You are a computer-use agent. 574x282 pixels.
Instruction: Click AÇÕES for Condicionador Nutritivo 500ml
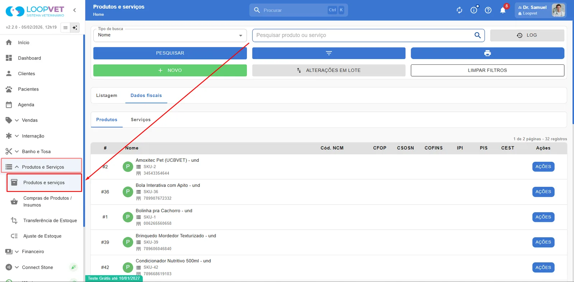coord(543,267)
